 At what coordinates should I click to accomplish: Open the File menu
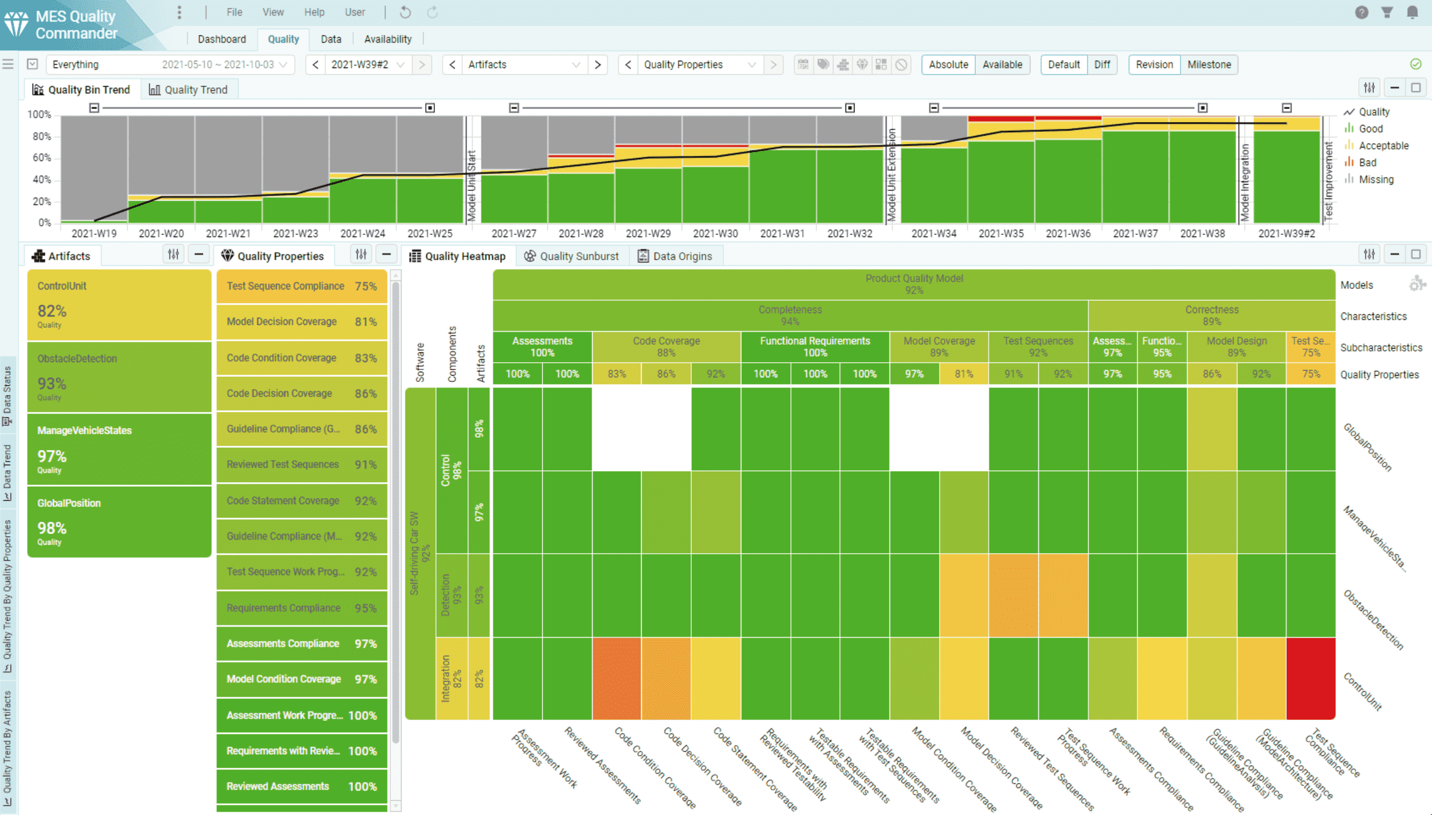tap(234, 12)
